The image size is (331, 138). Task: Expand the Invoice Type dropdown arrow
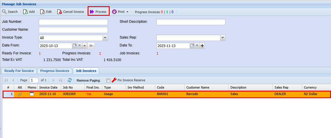point(105,38)
